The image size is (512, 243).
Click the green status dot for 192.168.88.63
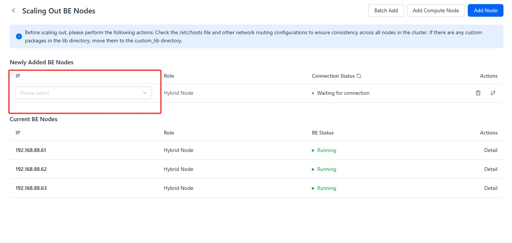point(313,188)
